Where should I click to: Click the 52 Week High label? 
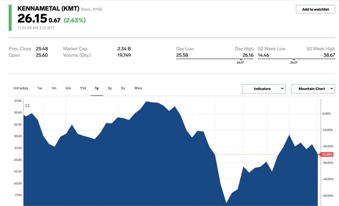pyautogui.click(x=321, y=49)
